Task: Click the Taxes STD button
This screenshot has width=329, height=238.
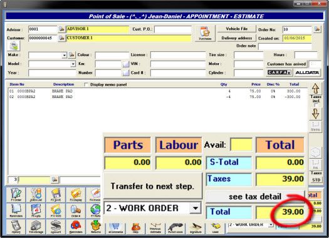Action: click(x=316, y=180)
